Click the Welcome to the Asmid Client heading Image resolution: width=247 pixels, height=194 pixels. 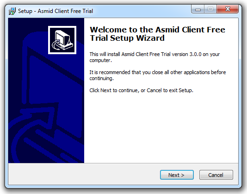(157, 34)
